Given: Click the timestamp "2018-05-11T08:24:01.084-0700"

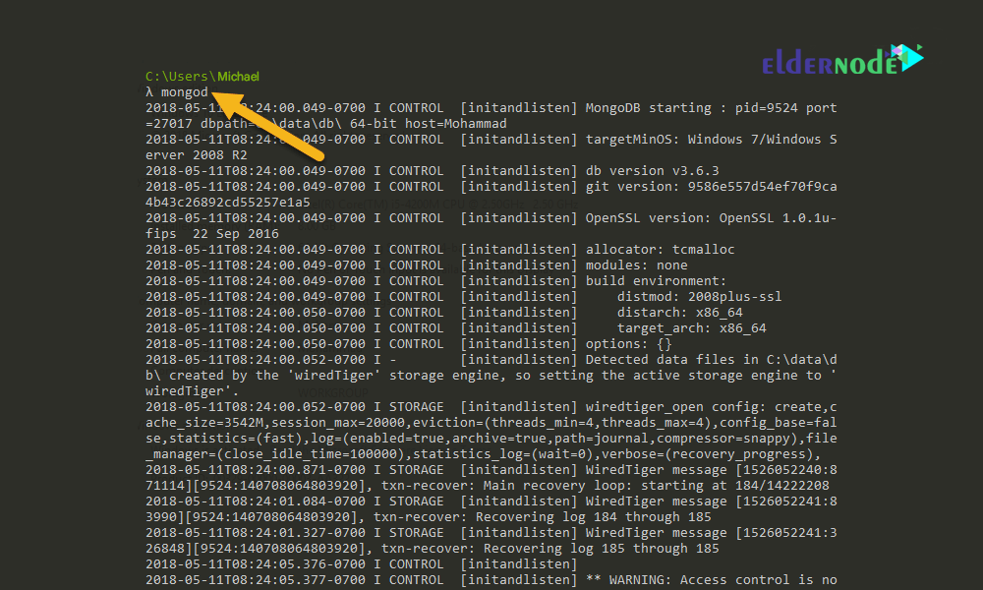Looking at the screenshot, I should [256, 501].
